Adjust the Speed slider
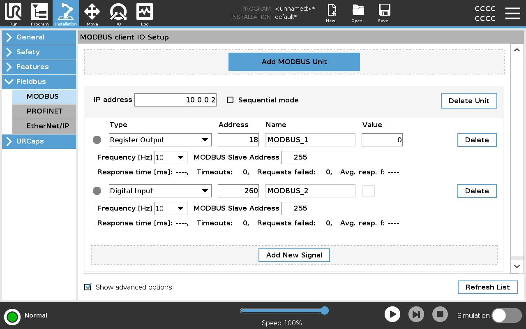Viewport: 526px width, 329px height. 325,311
